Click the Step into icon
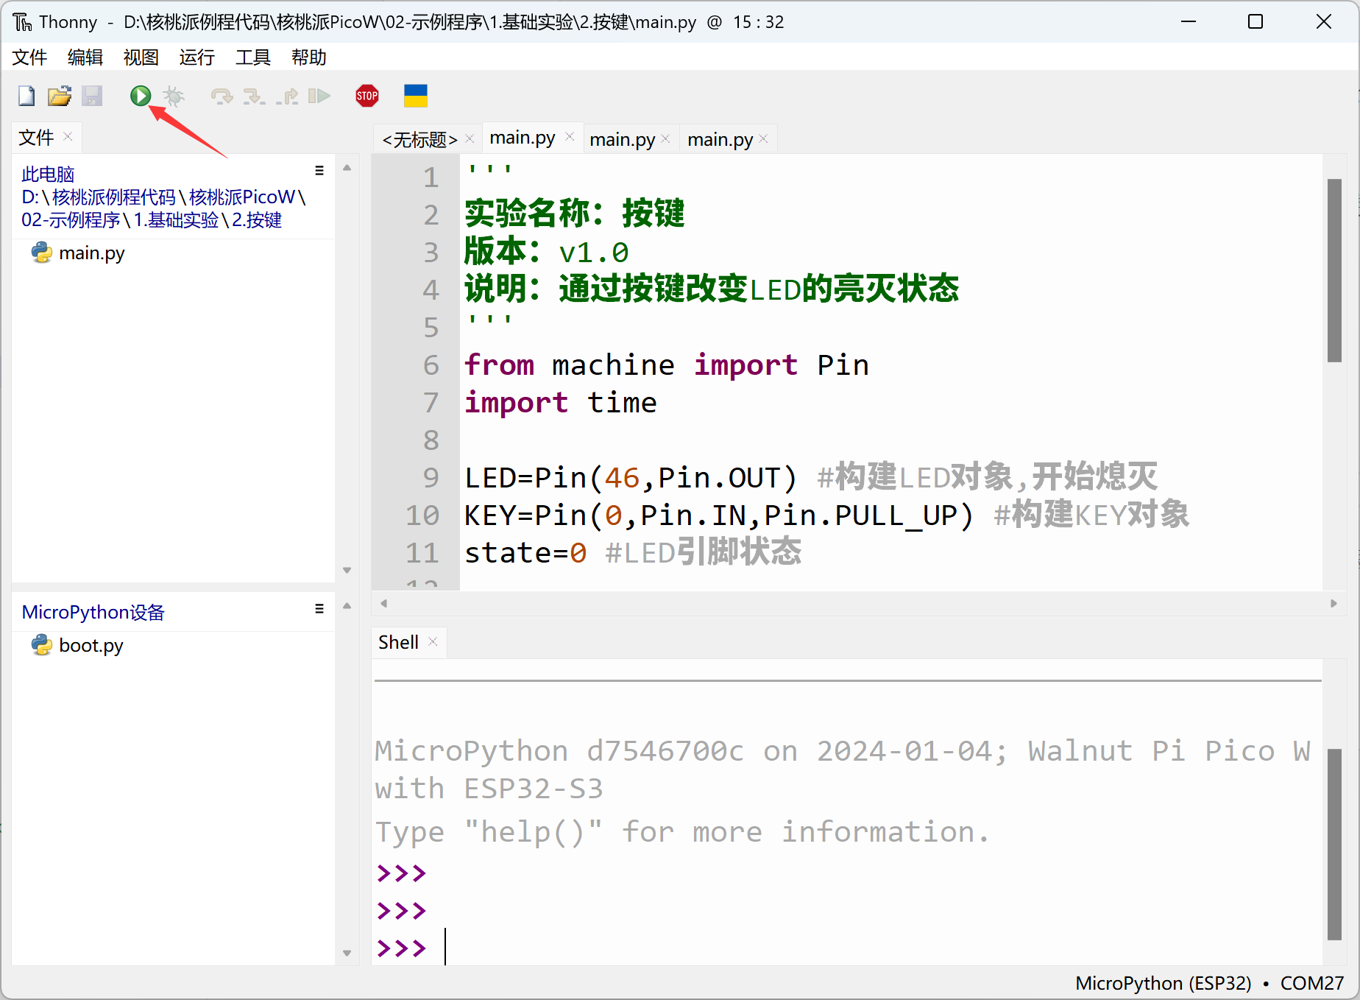This screenshot has width=1360, height=1000. 254,96
